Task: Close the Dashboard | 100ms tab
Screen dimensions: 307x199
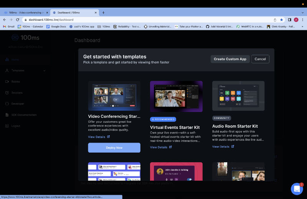Action: pyautogui.click(x=96, y=13)
